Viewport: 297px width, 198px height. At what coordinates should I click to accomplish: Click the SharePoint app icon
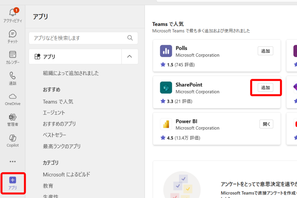(x=166, y=88)
